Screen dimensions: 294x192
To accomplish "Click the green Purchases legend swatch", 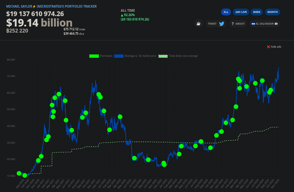I will tap(94, 56).
